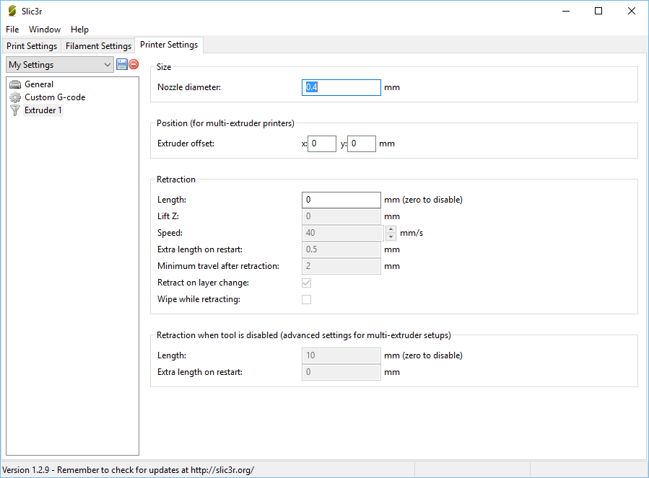Screen dimensions: 649x478
Task: Increase retraction Speed with up arrow
Action: coord(391,229)
